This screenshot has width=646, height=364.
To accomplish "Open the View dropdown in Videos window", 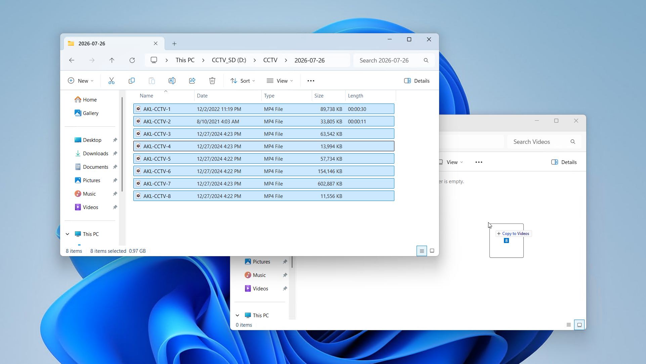I will tap(451, 162).
